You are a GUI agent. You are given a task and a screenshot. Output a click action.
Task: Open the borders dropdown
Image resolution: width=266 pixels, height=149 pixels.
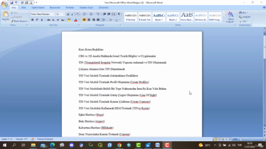coord(119,20)
